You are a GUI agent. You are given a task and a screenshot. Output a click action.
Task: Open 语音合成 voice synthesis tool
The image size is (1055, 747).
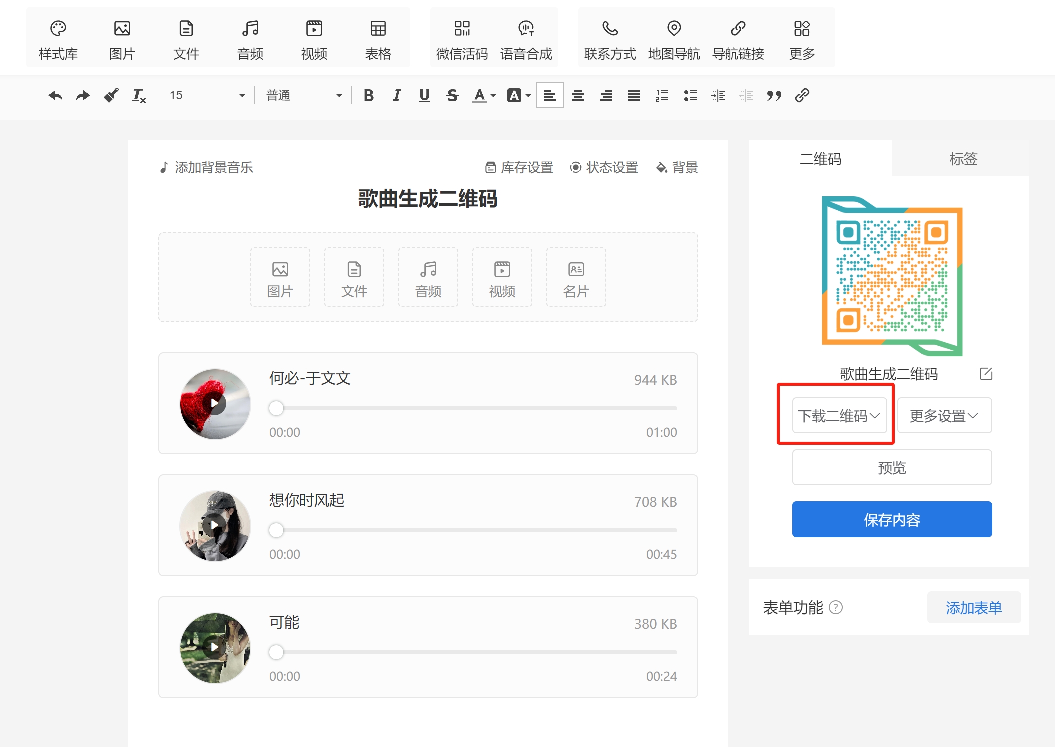tap(526, 40)
